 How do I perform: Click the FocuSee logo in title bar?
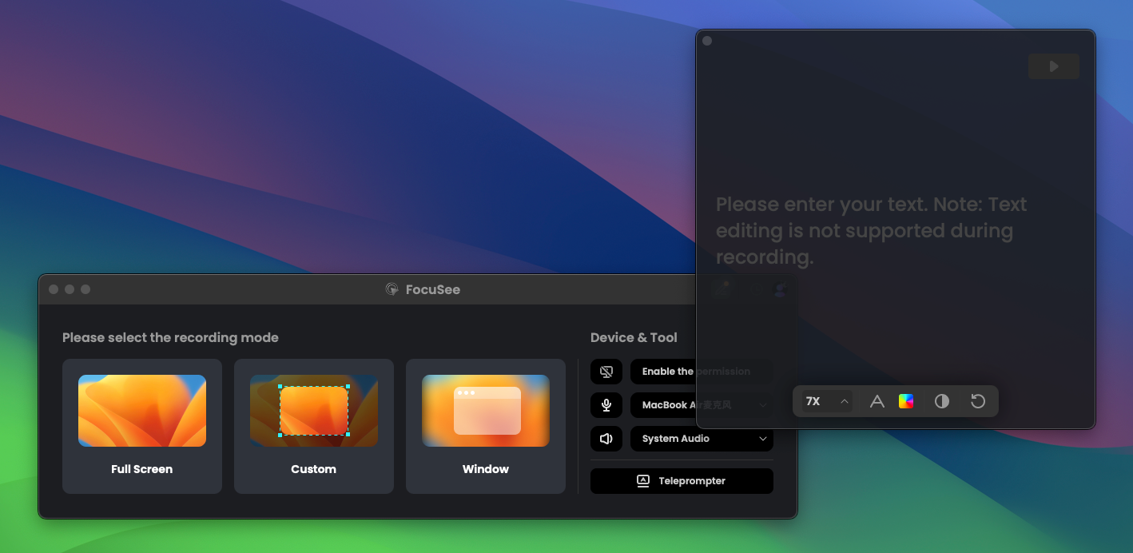click(392, 289)
